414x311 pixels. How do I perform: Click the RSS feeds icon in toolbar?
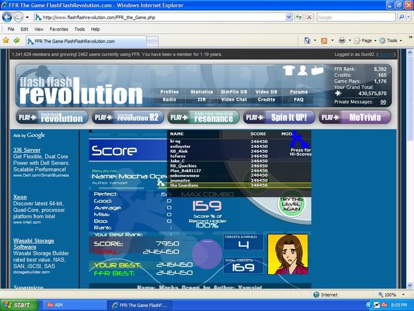(x=324, y=40)
